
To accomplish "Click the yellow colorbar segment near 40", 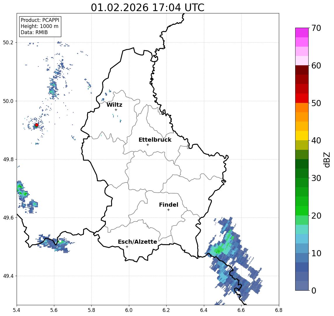I will pyautogui.click(x=302, y=136).
